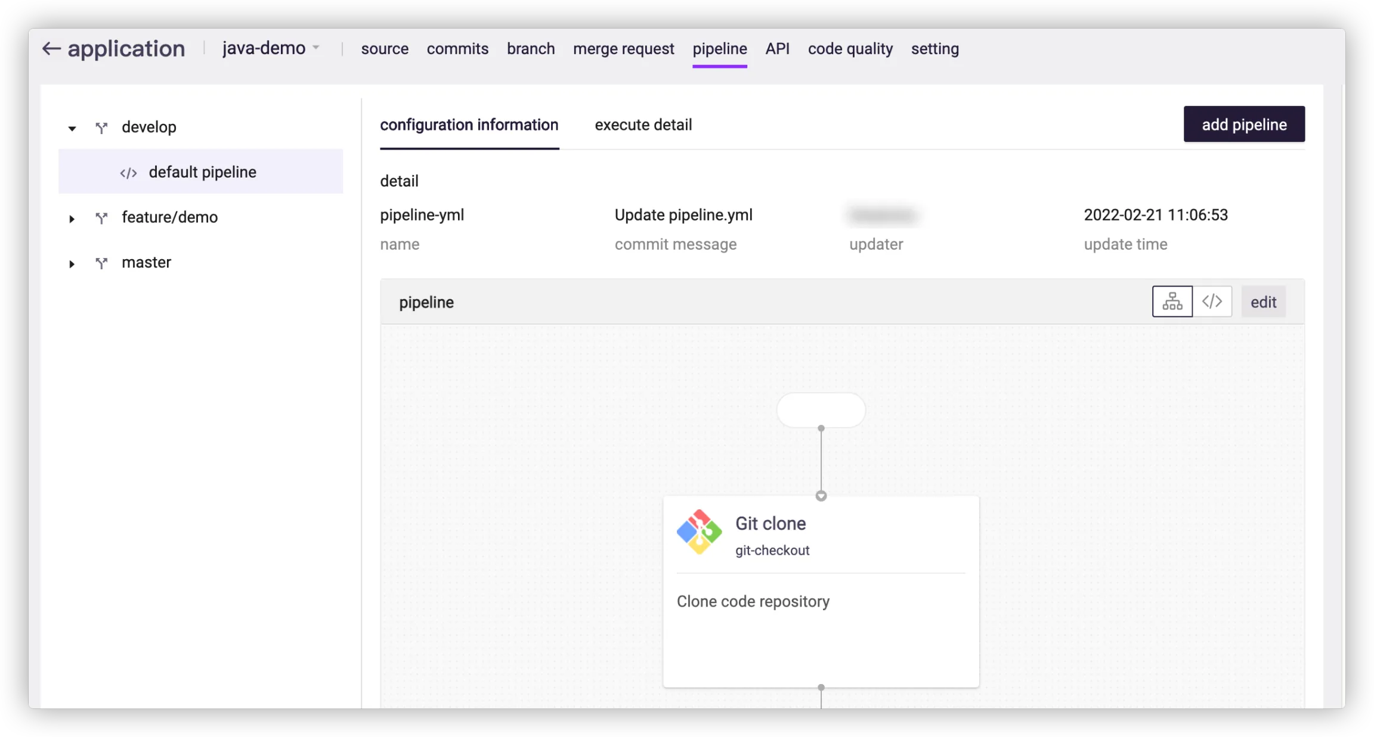The image size is (1374, 737).
Task: Switch to code view icon
Action: pyautogui.click(x=1212, y=301)
